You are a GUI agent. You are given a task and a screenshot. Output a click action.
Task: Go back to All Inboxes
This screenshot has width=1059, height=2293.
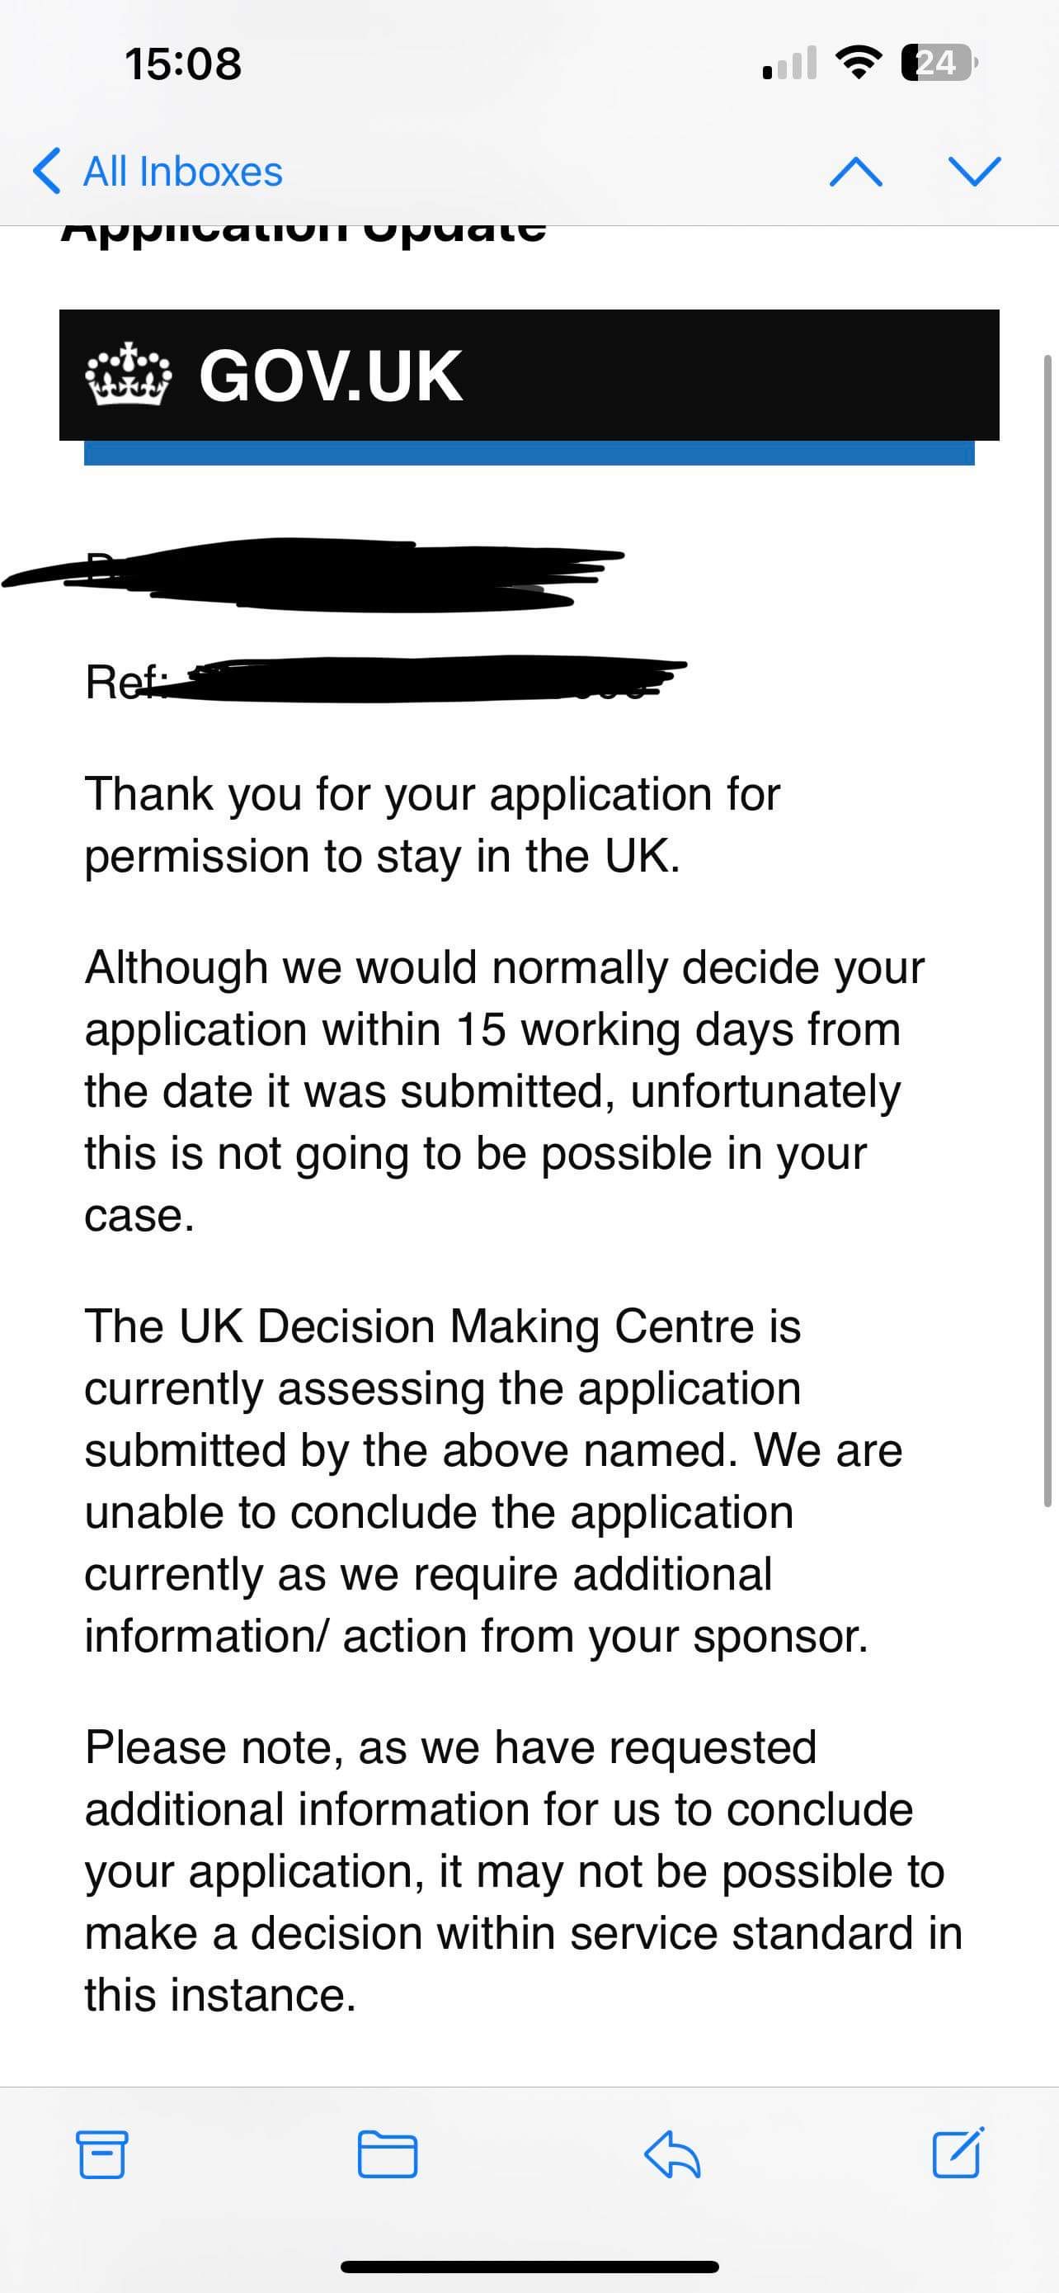click(158, 171)
